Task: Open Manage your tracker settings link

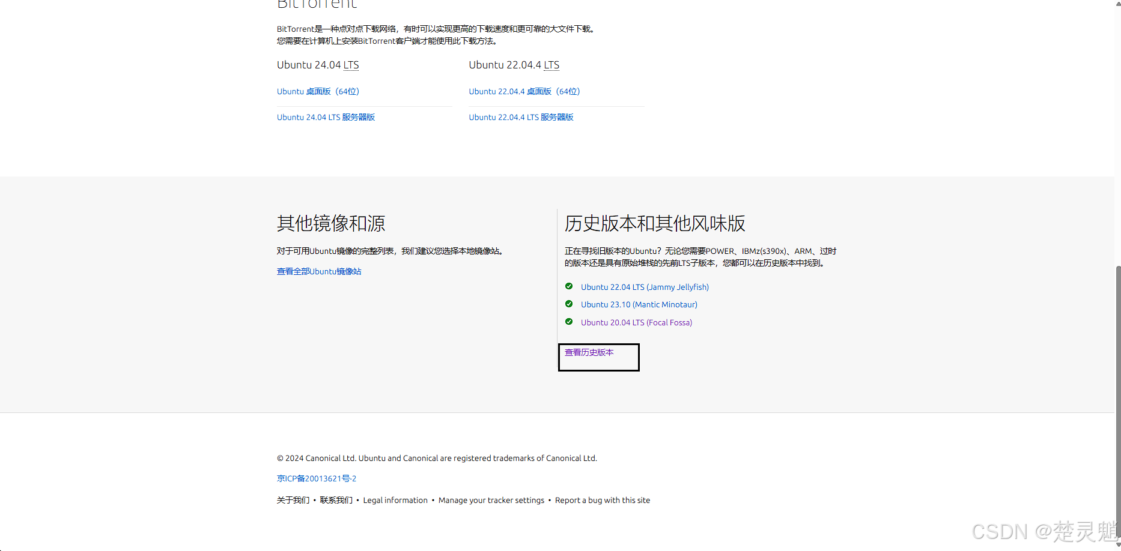Action: (491, 500)
